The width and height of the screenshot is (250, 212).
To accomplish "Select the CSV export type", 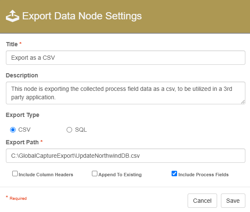I will [x=13, y=130].
